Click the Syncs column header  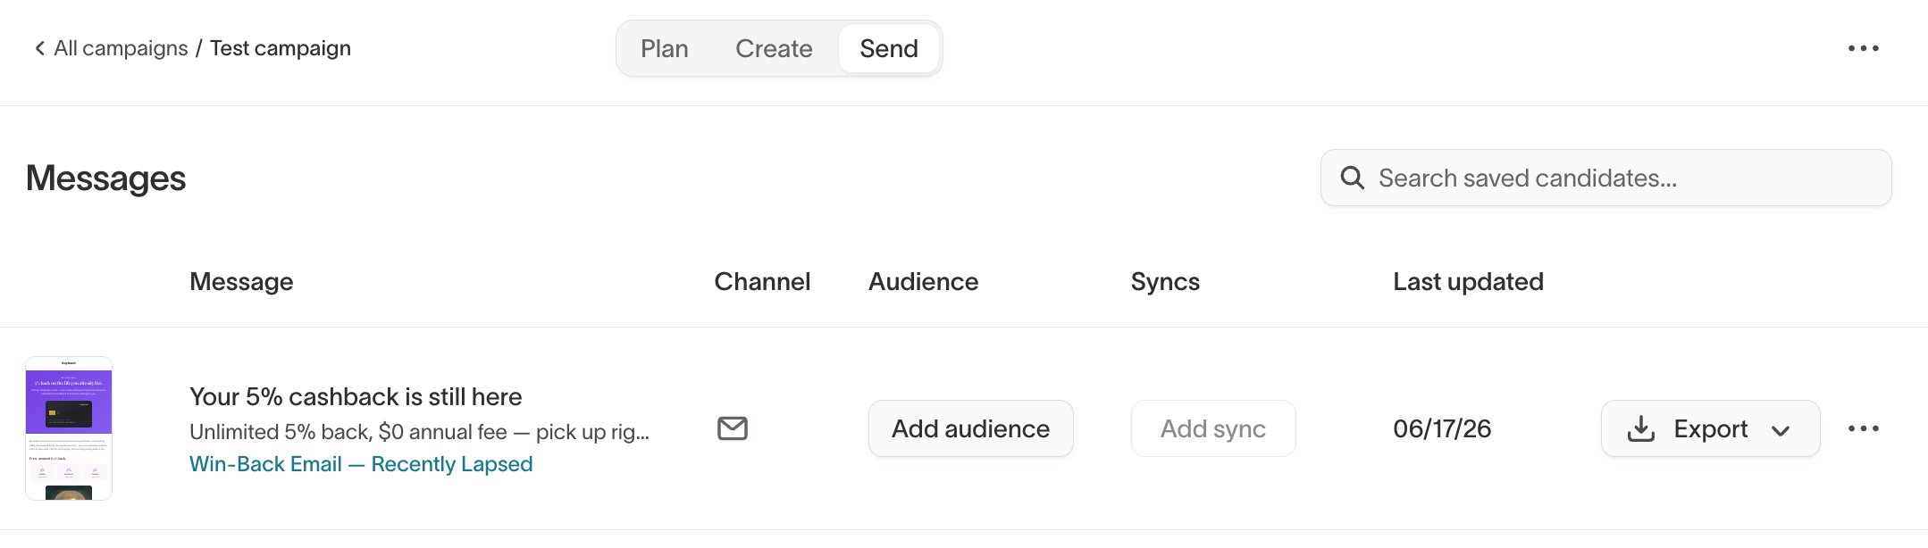click(1165, 282)
